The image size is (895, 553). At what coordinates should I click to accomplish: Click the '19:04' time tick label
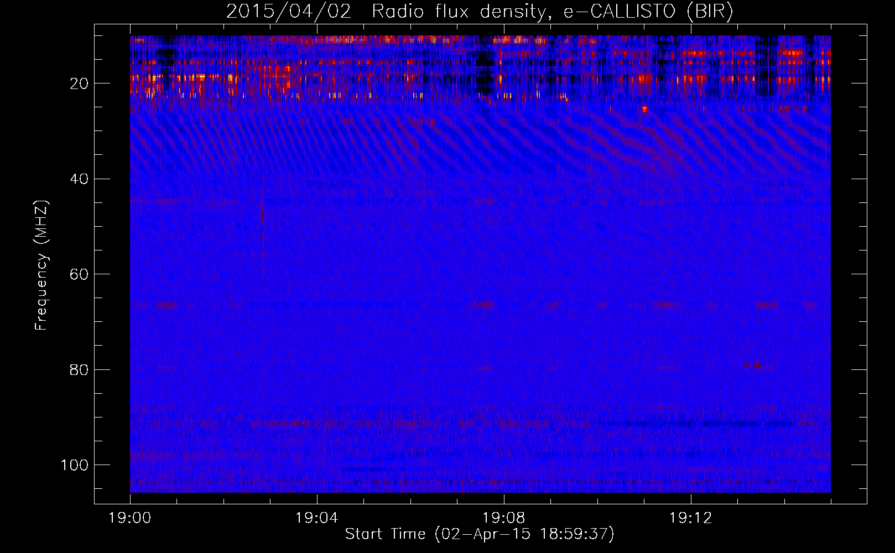(317, 518)
